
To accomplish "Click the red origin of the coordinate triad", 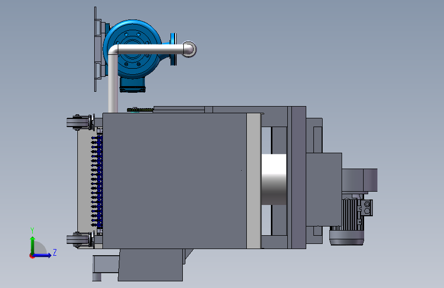I will pyautogui.click(x=32, y=256).
